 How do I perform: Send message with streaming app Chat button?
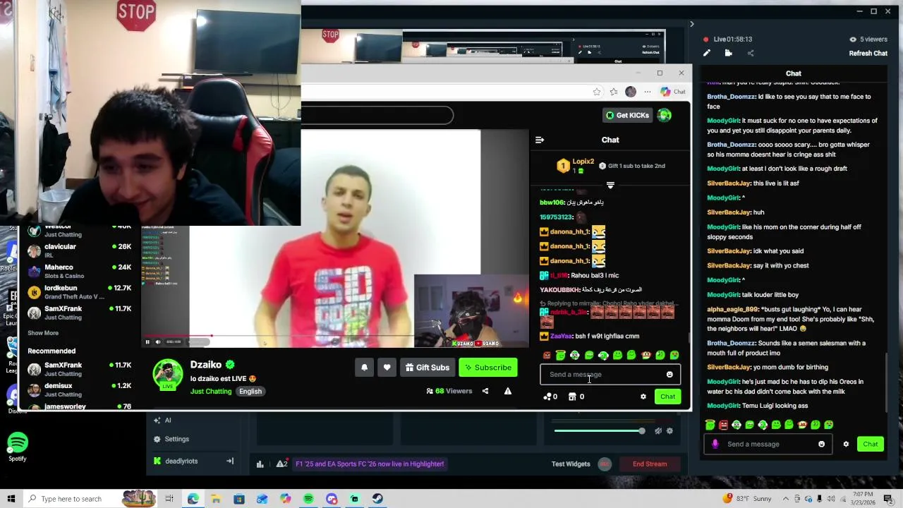pos(871,445)
